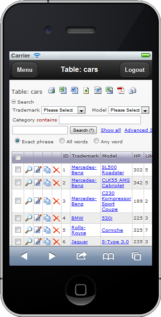Export cars table to Excel
Viewport: 161px width, 317px height.
click(x=63, y=90)
